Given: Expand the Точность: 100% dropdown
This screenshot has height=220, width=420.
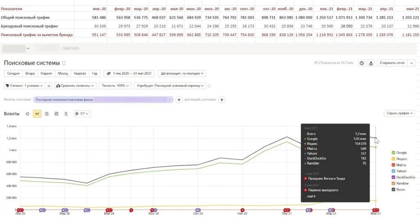Looking at the screenshot, I should coord(115,86).
